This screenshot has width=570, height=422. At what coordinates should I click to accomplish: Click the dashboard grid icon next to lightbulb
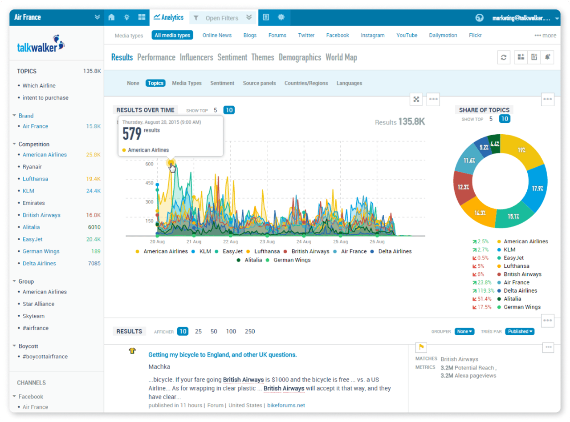click(x=141, y=17)
